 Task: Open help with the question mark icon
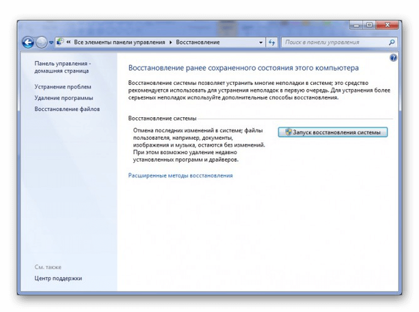393,58
